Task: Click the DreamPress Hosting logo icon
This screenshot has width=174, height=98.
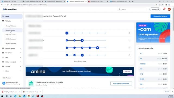Action: click(x=31, y=84)
